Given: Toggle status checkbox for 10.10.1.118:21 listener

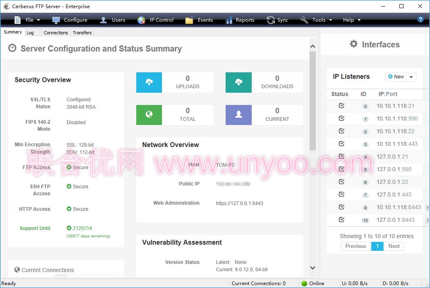Looking at the screenshot, I should click(341, 106).
